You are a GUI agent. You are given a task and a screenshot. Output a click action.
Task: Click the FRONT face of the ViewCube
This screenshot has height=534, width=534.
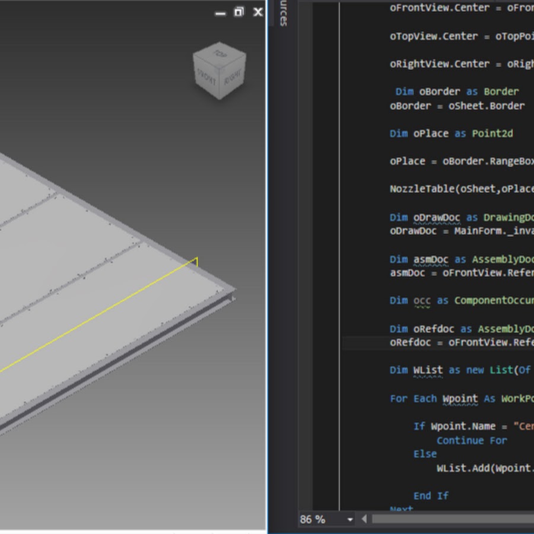pyautogui.click(x=206, y=77)
